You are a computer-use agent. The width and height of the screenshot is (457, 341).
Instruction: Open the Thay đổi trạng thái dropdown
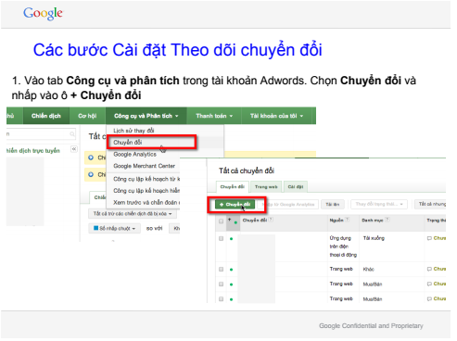pos(379,204)
